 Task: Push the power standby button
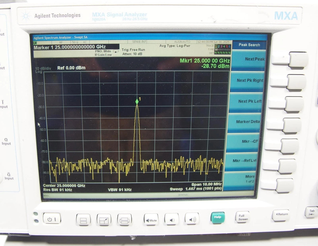coord(52,219)
